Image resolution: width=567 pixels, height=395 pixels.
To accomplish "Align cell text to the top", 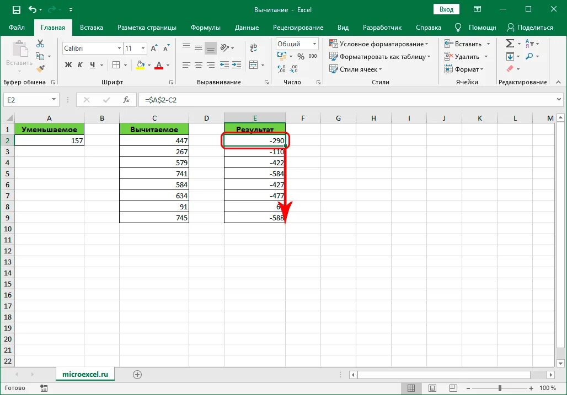I will (x=186, y=47).
